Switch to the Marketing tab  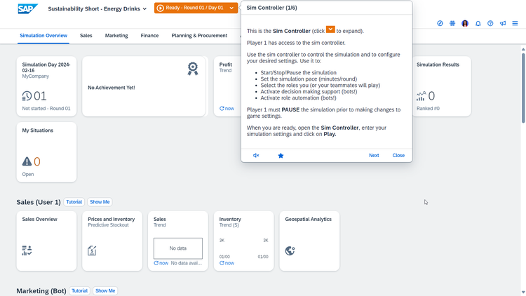click(116, 36)
